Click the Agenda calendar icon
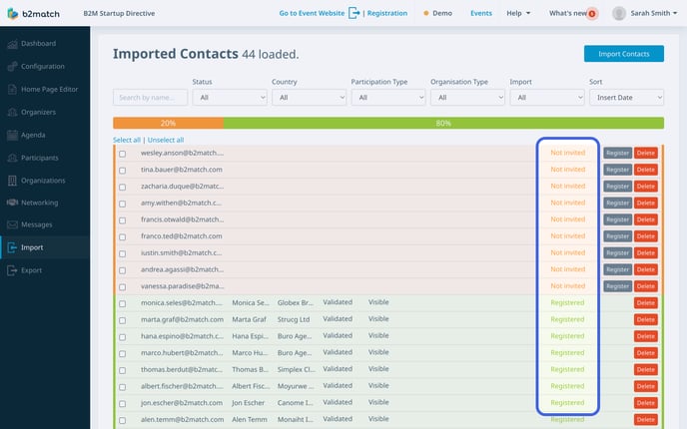 pos(12,135)
